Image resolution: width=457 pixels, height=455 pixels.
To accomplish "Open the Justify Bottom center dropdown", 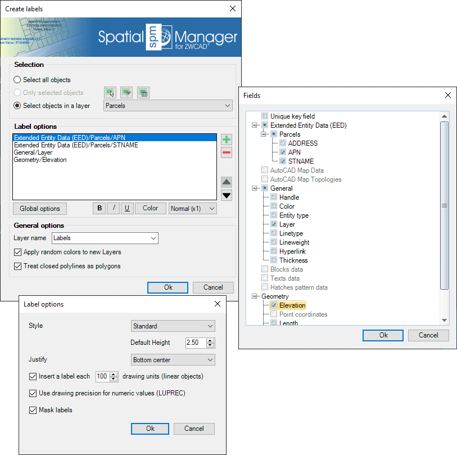I will (173, 359).
